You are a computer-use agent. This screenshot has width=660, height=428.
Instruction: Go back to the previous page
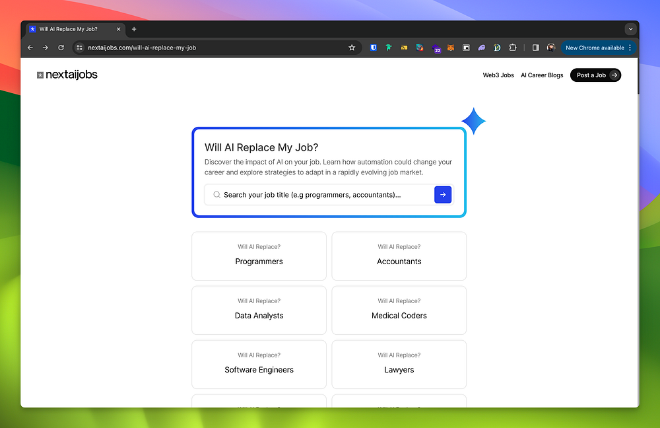click(30, 48)
